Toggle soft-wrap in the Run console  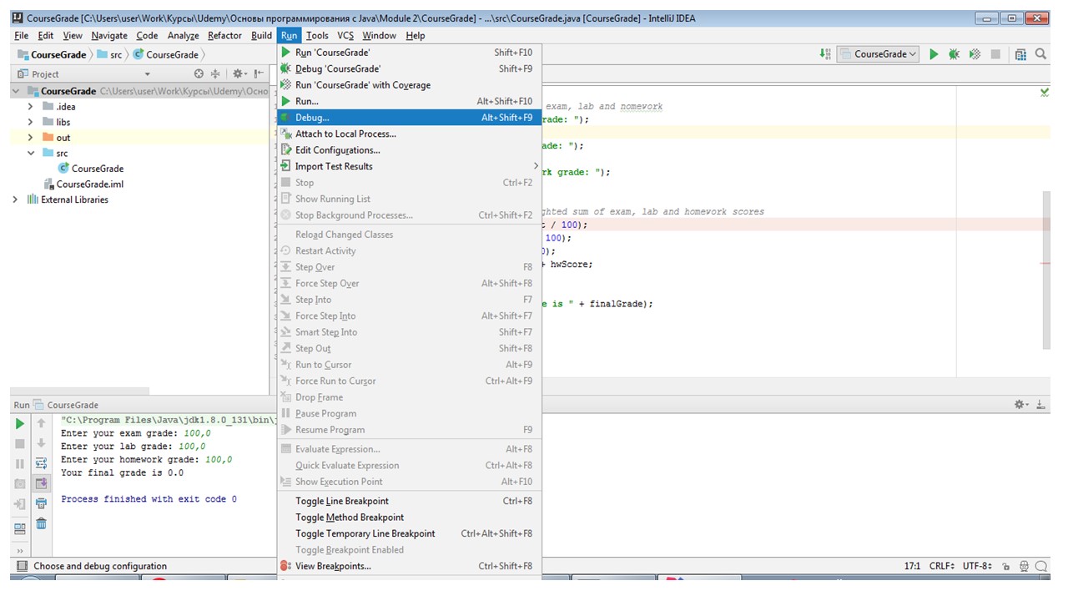(x=41, y=463)
